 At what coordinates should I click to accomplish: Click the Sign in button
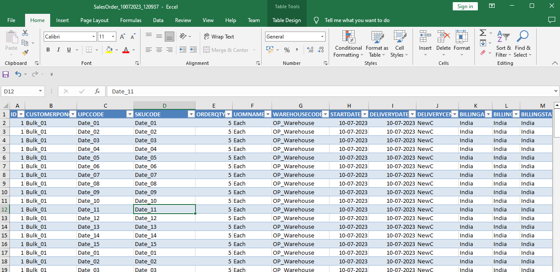click(465, 6)
